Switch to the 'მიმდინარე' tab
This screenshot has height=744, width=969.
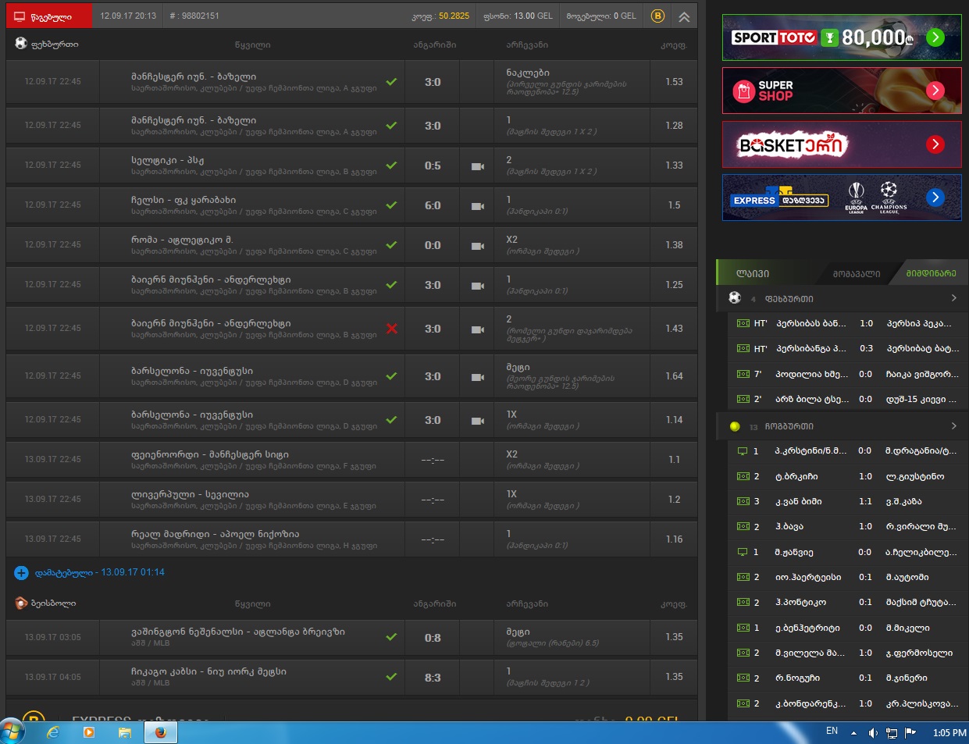(931, 273)
